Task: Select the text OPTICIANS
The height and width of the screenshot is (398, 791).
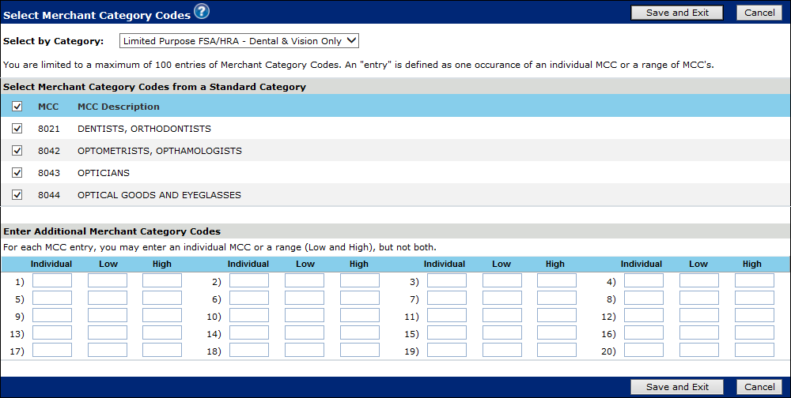Action: 104,173
